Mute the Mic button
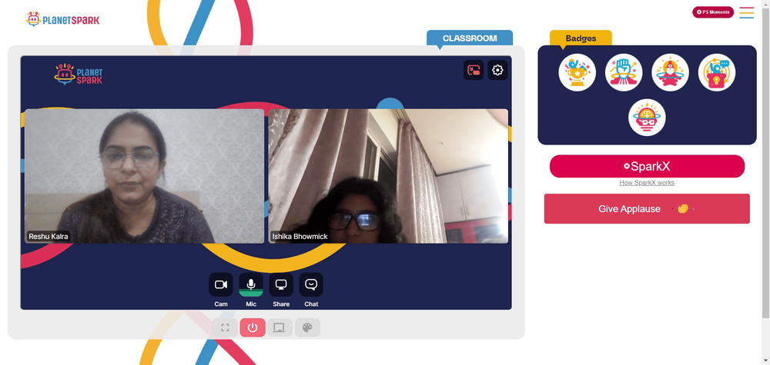The image size is (770, 365). pyautogui.click(x=251, y=284)
